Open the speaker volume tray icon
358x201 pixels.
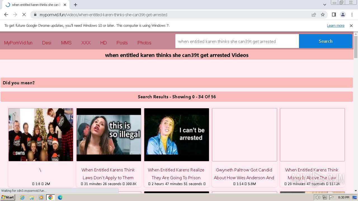(x=318, y=197)
